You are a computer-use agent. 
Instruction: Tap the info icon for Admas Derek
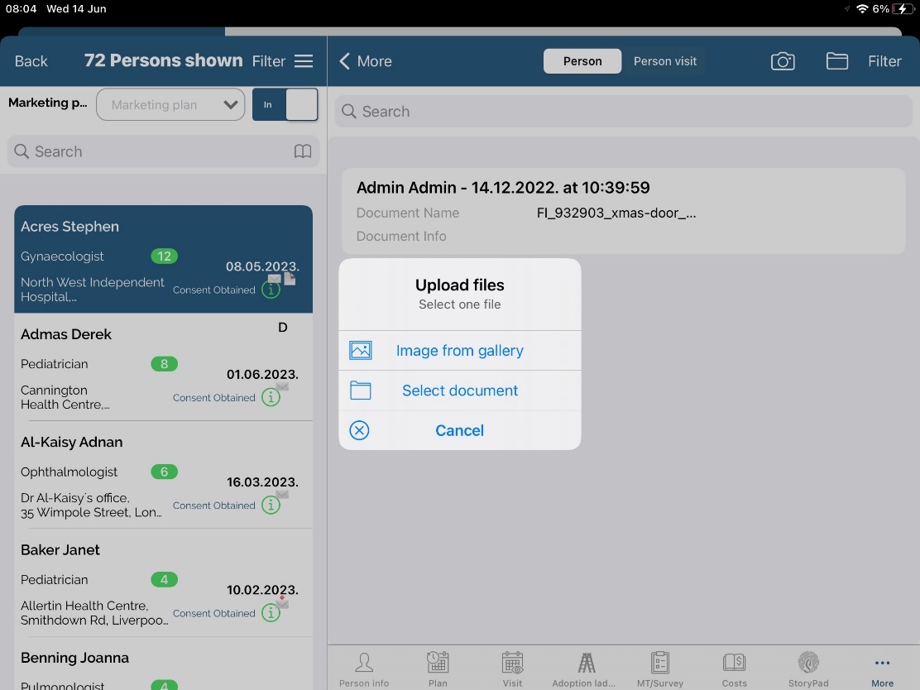tap(271, 398)
